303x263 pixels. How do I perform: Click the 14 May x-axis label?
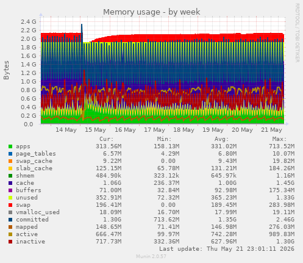pos(66,130)
